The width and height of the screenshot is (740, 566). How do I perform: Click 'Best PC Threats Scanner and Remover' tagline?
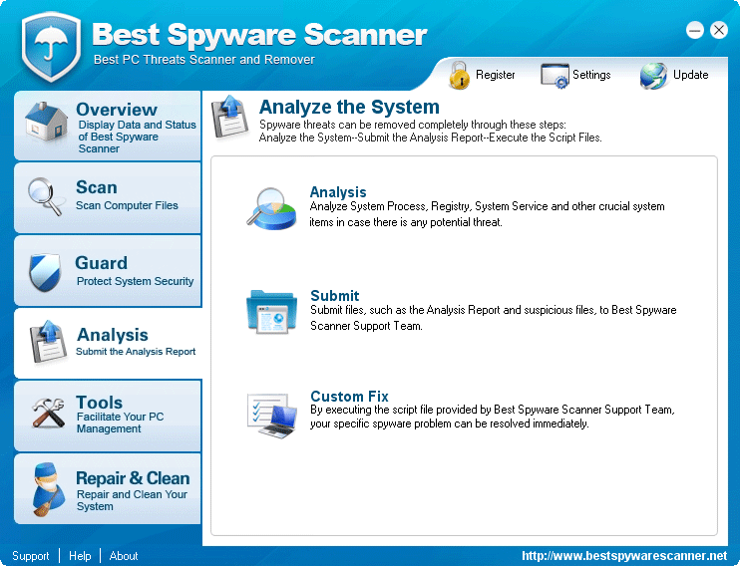(x=203, y=60)
